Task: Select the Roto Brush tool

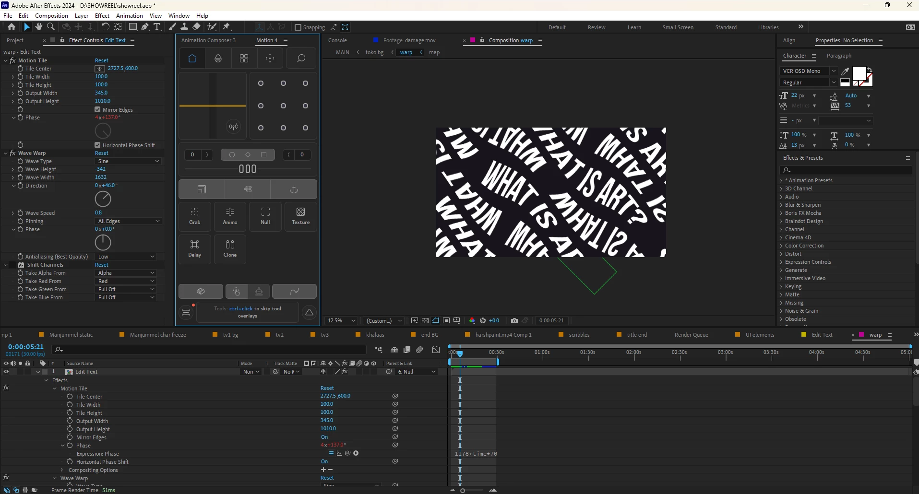Action: pos(212,27)
